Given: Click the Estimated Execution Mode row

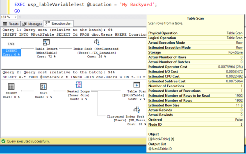Looking at the screenshot, I should [196, 48].
